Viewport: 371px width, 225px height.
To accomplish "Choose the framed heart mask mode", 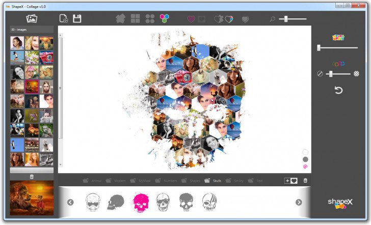I will tap(202, 19).
